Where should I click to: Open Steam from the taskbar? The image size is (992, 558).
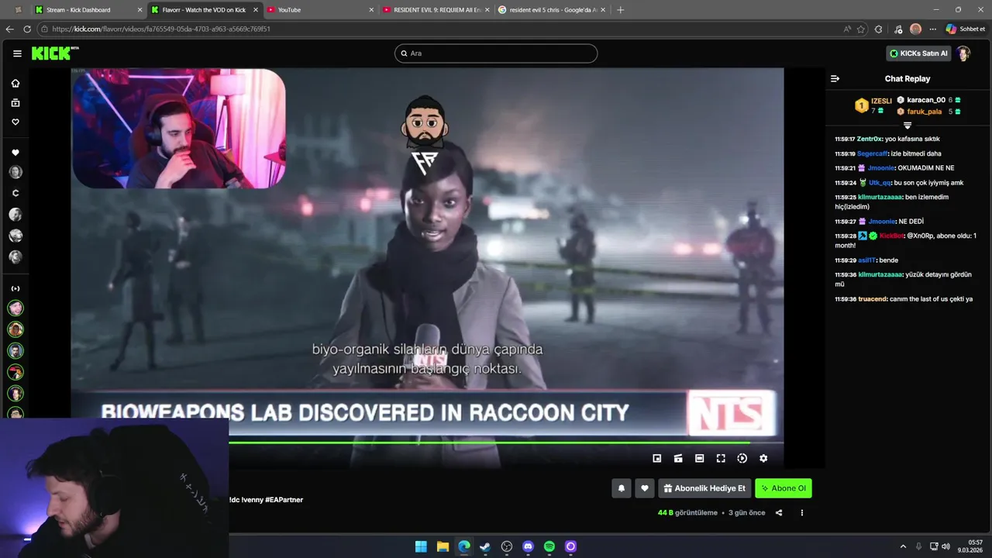(485, 546)
